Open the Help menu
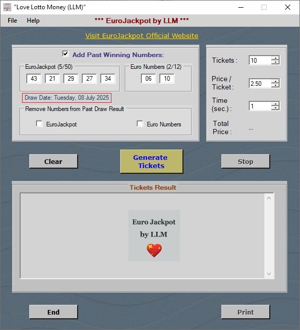300x330 pixels. tap(33, 21)
